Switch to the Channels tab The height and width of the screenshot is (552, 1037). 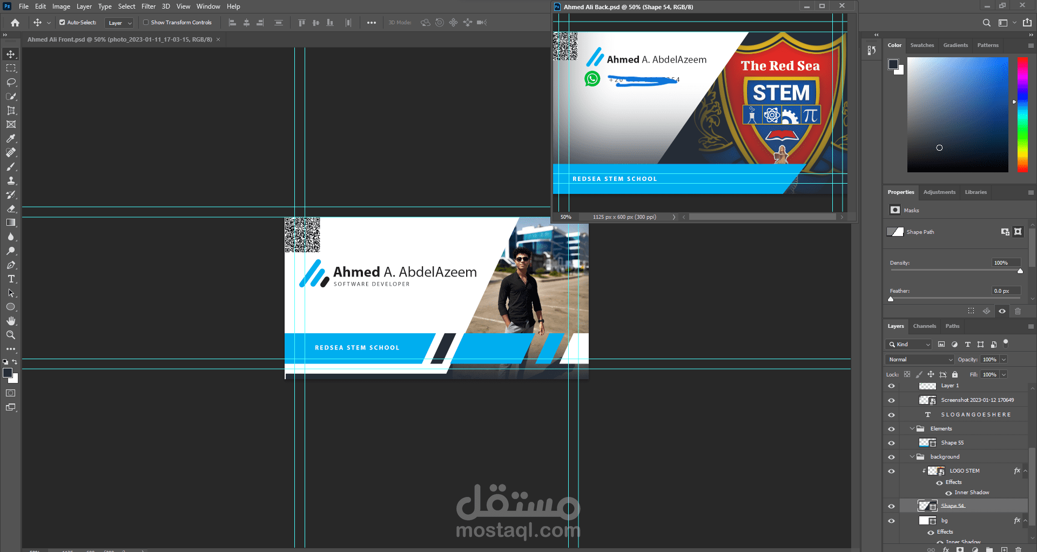click(924, 326)
